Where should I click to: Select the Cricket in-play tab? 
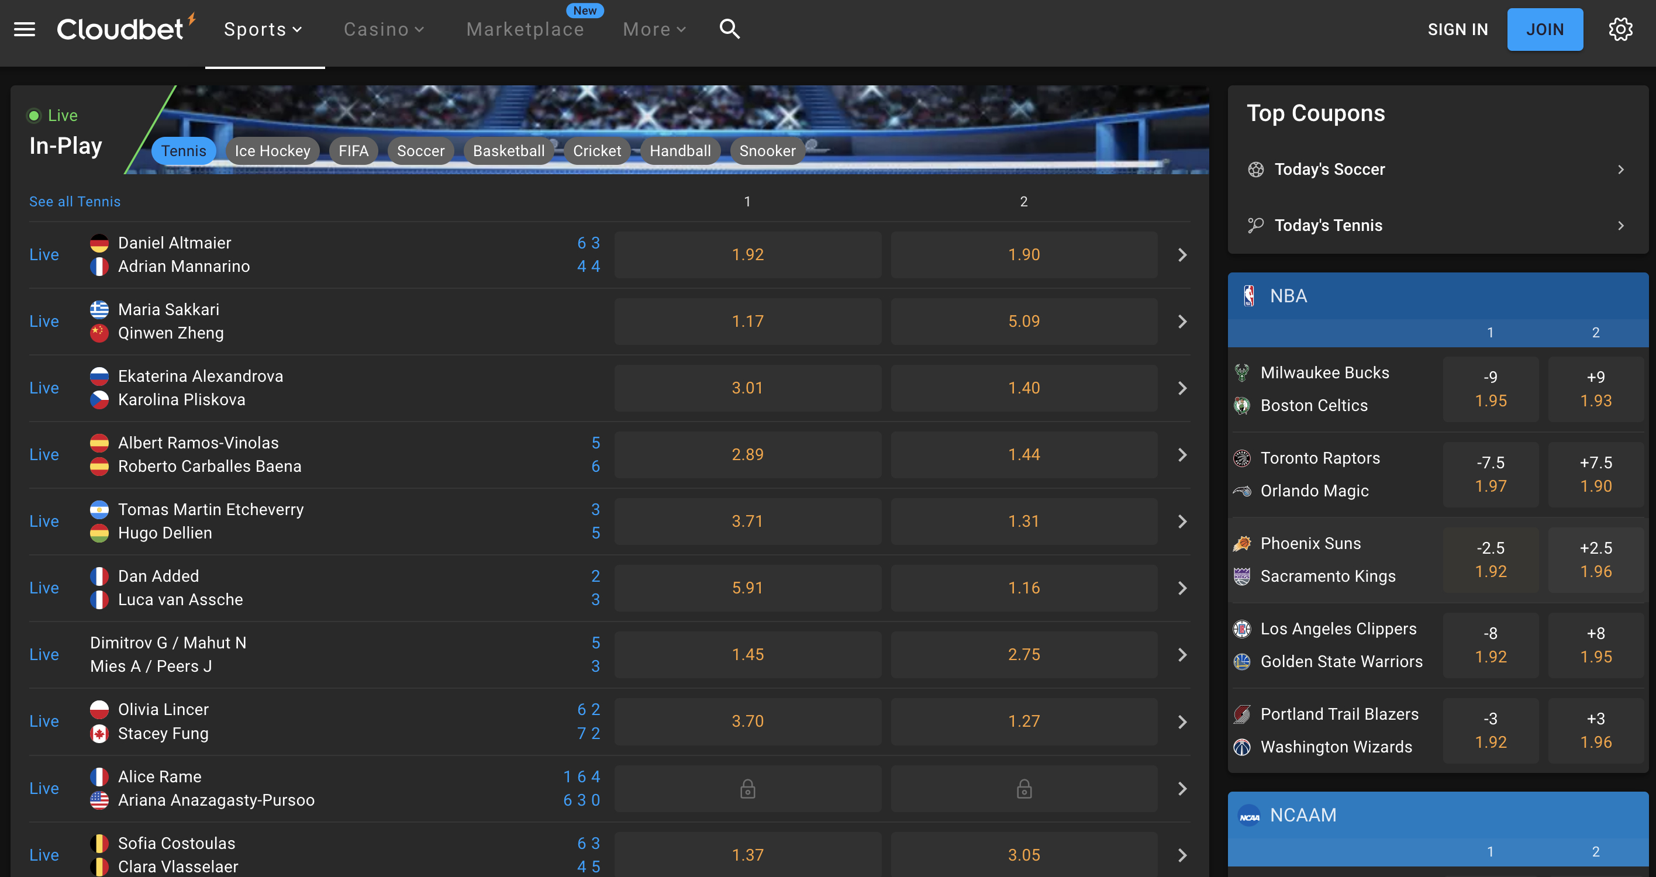(x=597, y=151)
